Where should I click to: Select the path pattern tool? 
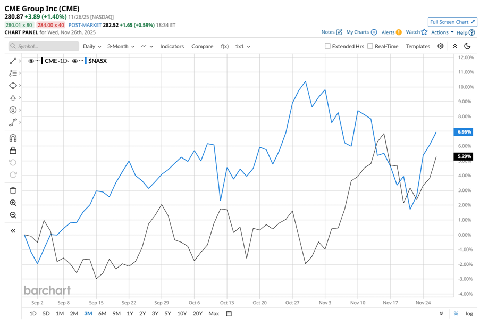point(13,122)
